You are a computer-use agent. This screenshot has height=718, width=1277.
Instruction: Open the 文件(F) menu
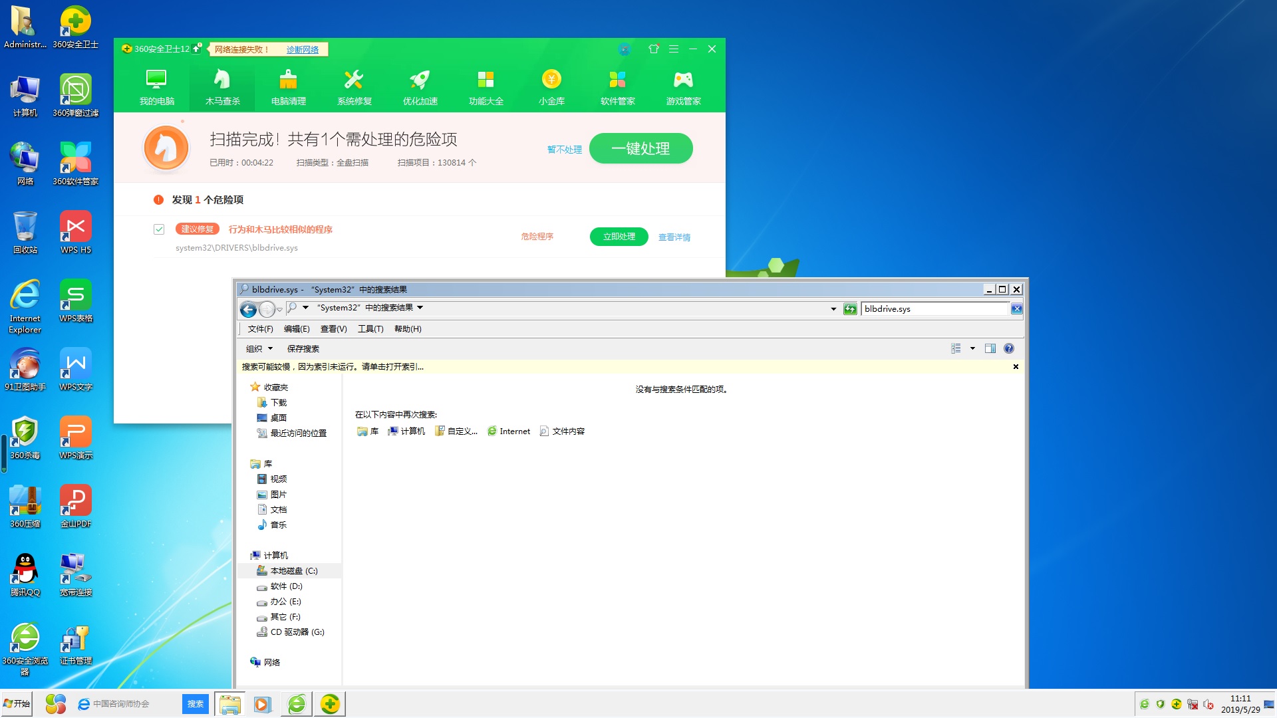(x=259, y=328)
